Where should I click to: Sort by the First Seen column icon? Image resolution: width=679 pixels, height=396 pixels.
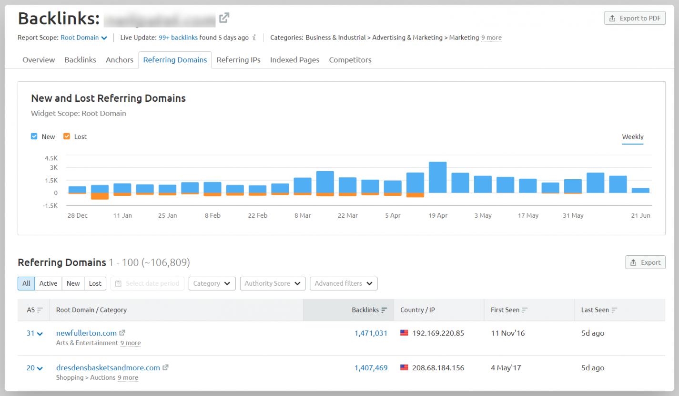525,310
